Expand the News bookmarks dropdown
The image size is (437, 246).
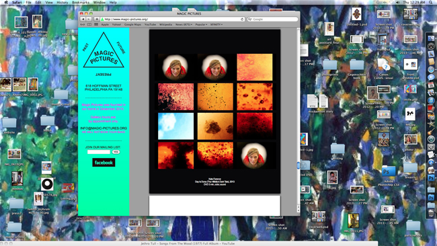(184, 24)
